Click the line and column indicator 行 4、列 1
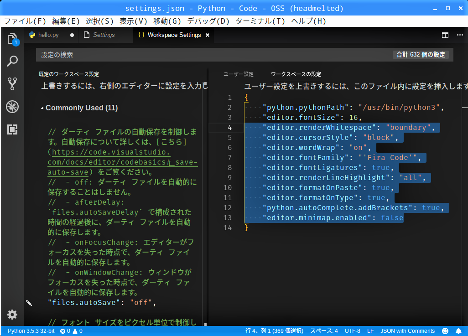The height and width of the screenshot is (336, 468). coord(274,331)
